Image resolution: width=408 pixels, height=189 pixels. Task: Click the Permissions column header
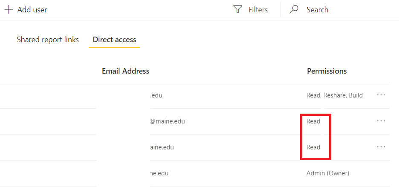tap(327, 71)
